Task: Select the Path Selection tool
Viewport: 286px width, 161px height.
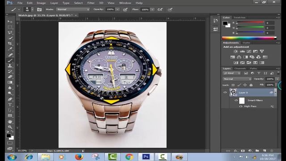Action: pos(10,110)
